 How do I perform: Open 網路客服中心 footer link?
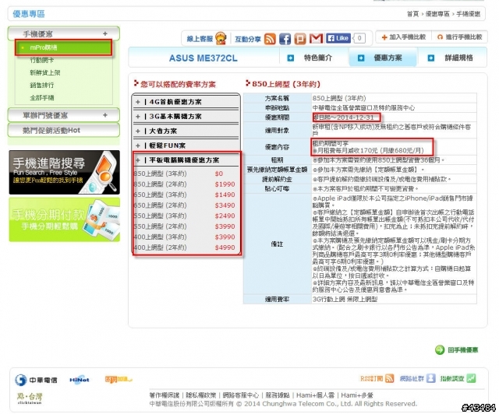241,395
